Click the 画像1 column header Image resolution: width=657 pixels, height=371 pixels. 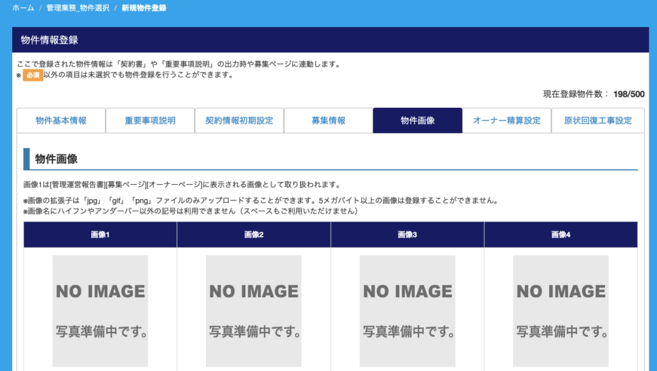(100, 235)
